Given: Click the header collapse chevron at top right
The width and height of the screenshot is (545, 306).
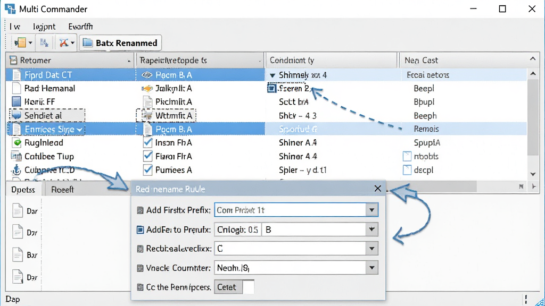Looking at the screenshot, I should point(532,59).
